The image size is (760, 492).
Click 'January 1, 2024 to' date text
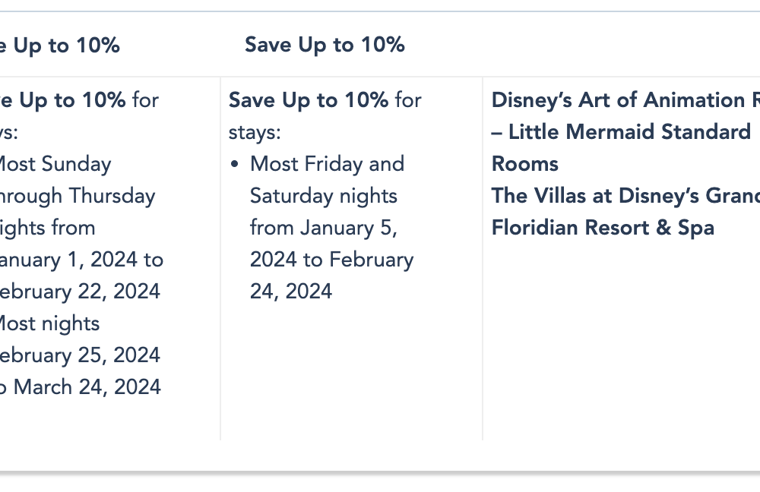click(81, 260)
